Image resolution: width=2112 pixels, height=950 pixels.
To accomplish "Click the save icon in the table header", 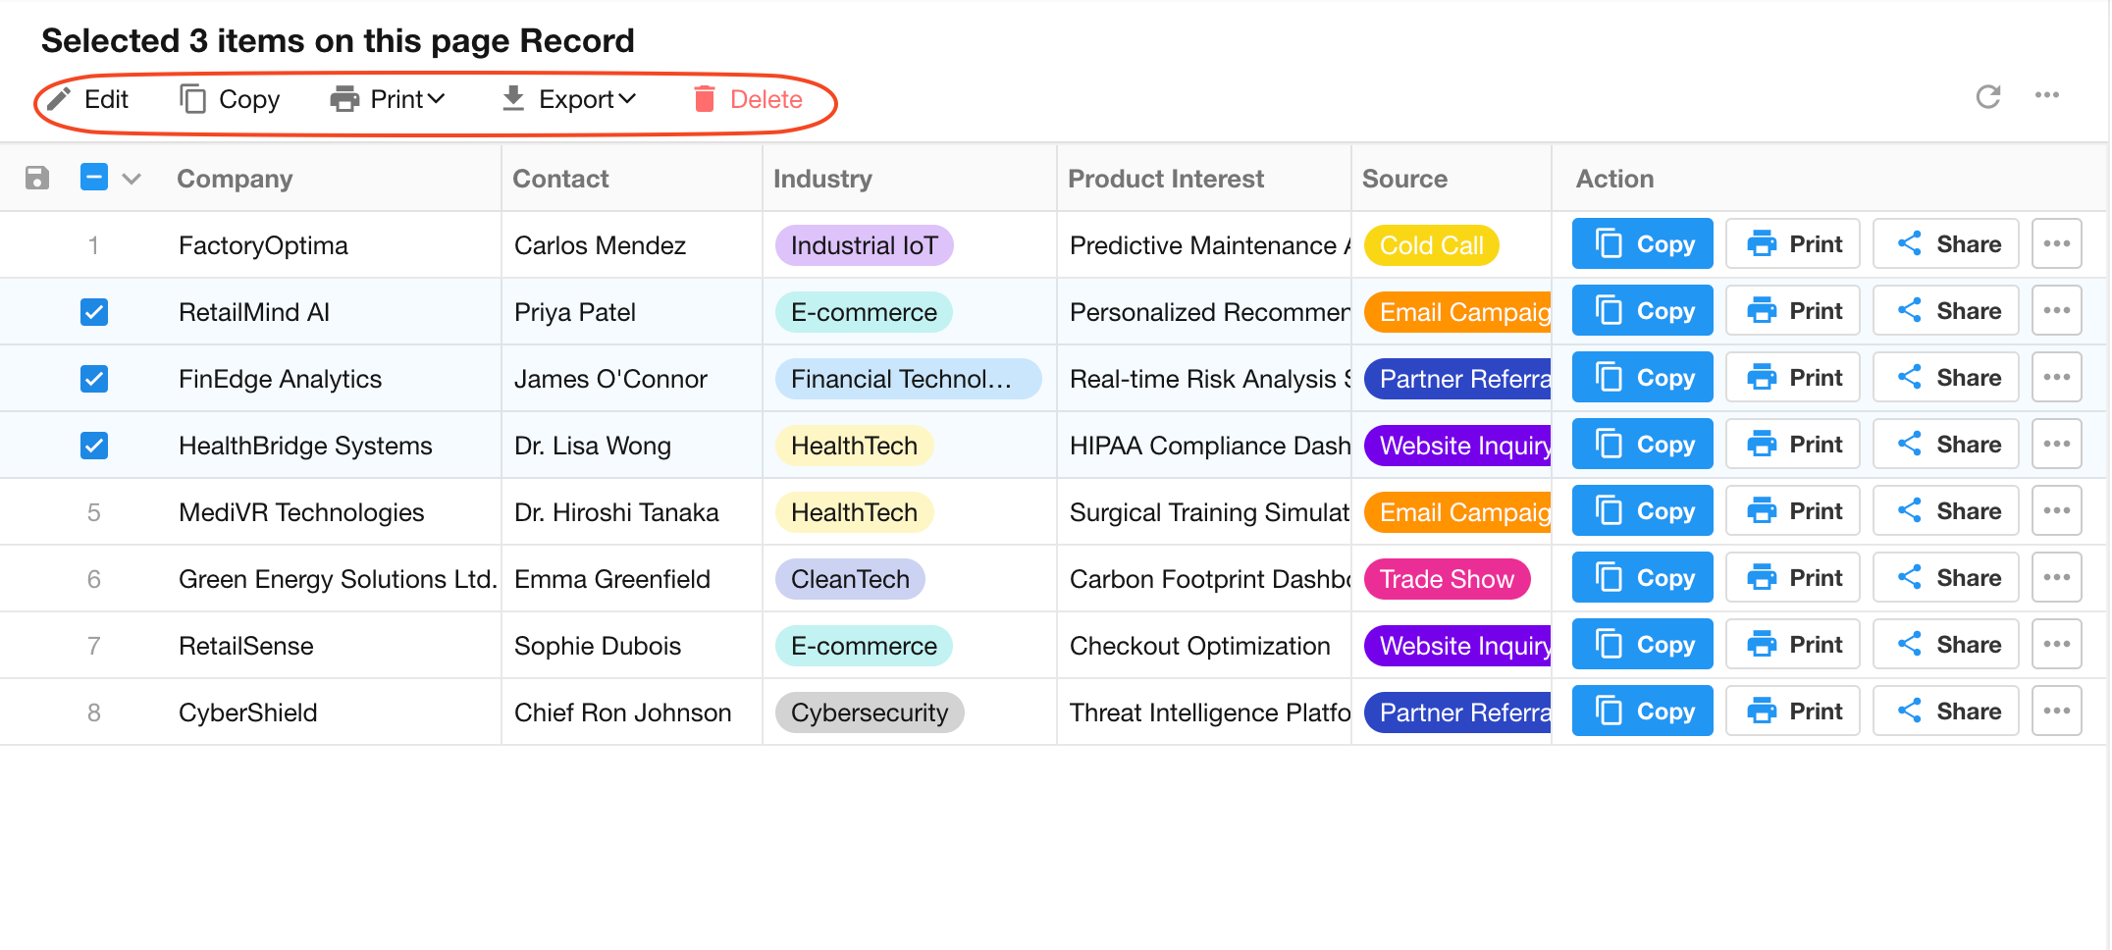I will pos(37,178).
